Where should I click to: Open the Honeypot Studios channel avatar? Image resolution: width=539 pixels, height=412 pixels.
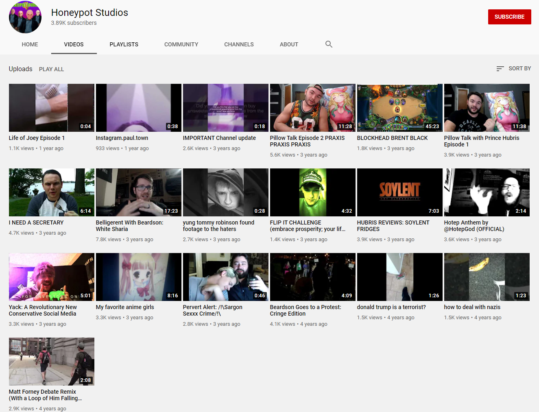click(25, 17)
